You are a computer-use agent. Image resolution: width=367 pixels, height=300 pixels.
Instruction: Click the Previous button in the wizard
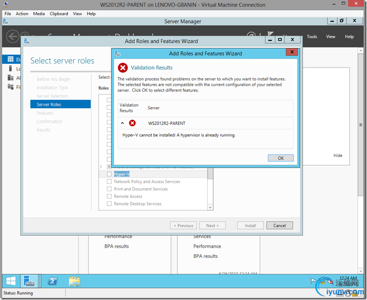pos(183,226)
